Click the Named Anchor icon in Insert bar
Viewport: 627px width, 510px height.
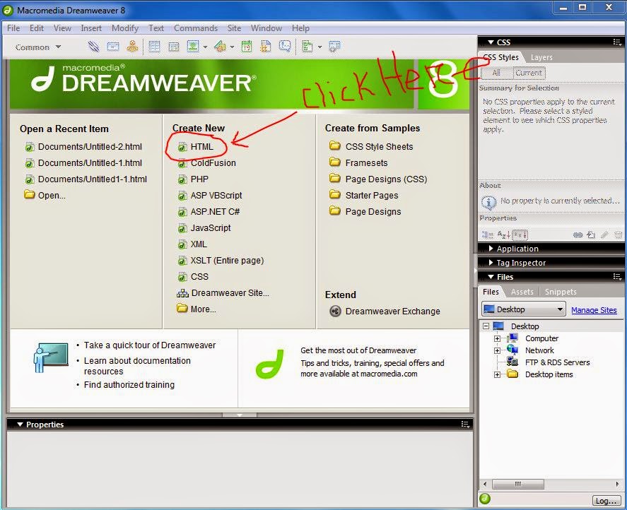point(132,47)
